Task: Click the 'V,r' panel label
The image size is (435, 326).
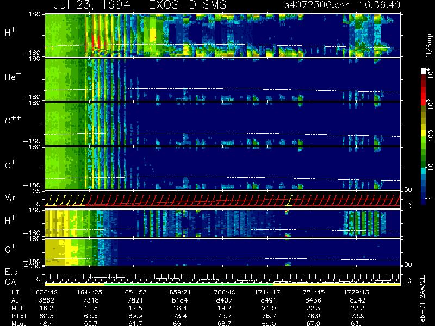Action: pos(10,197)
